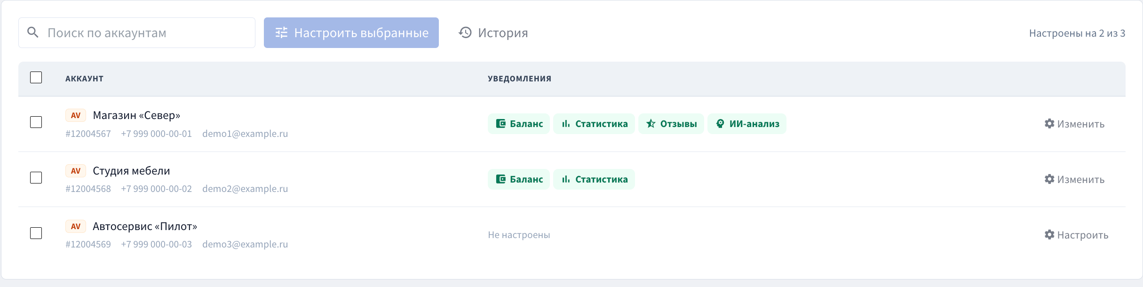Select Баланс tag in Магазин «Север» row

click(519, 124)
